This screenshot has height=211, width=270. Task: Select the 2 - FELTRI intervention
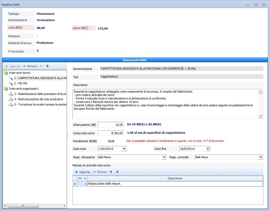coord(21,83)
